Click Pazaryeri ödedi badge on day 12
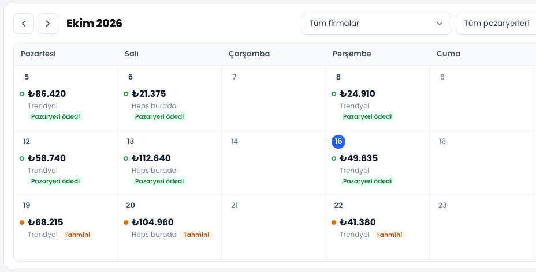 55,181
